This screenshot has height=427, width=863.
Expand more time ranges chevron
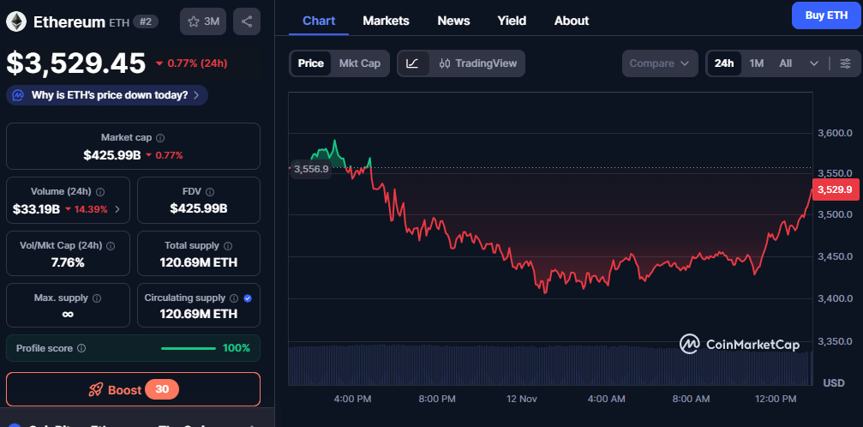pos(814,63)
